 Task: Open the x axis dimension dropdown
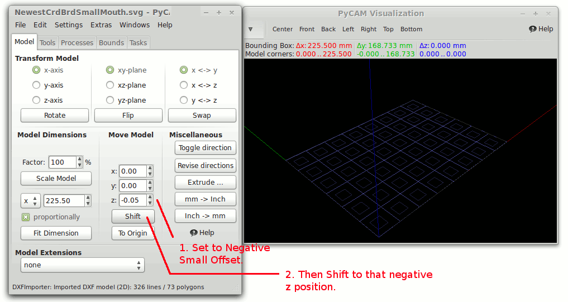click(30, 200)
